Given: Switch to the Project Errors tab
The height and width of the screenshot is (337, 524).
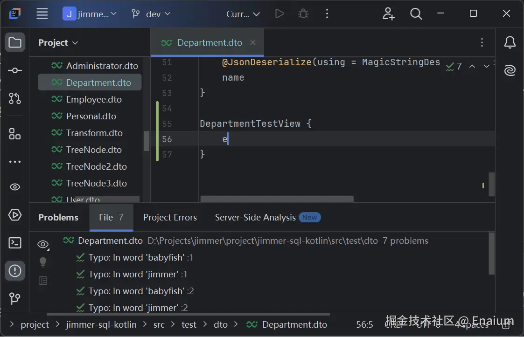Looking at the screenshot, I should pos(170,218).
